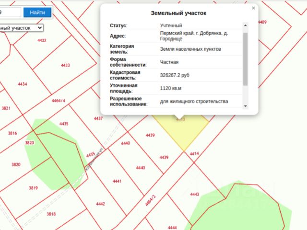Select parcel 4409 on map
307x230 pixels.
coord(262,22)
